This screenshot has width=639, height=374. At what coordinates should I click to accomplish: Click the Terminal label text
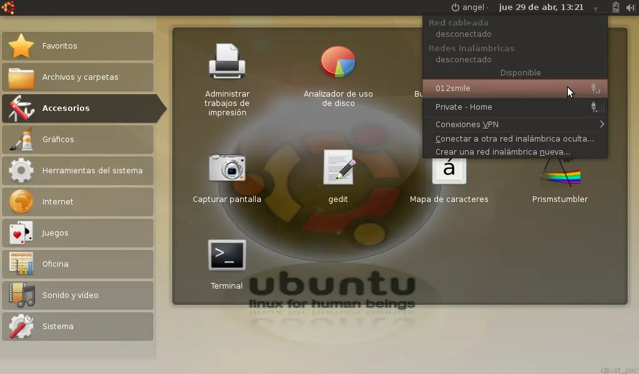click(x=227, y=286)
